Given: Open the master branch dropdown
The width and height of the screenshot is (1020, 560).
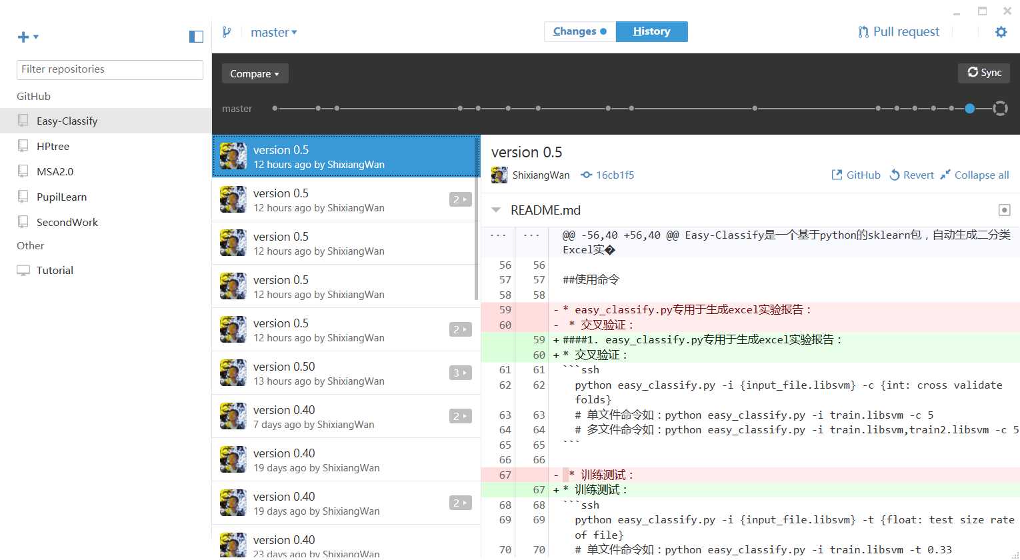Looking at the screenshot, I should coord(274,32).
